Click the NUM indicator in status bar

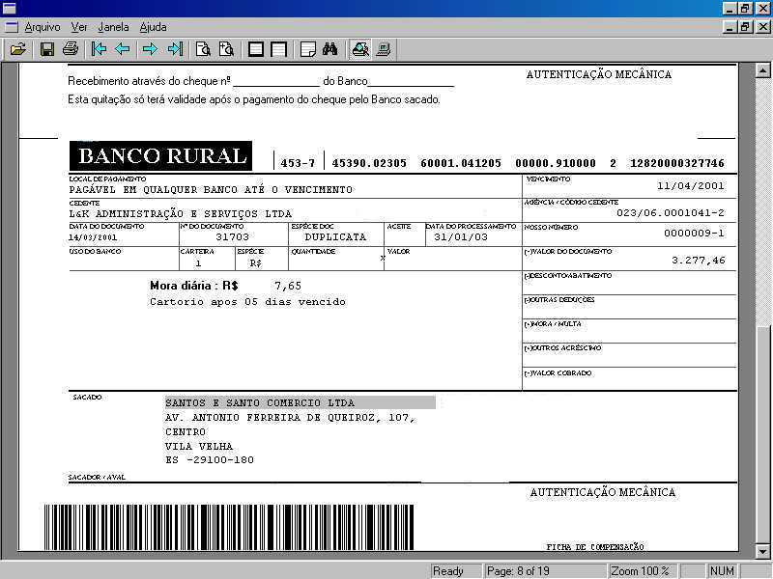click(722, 570)
